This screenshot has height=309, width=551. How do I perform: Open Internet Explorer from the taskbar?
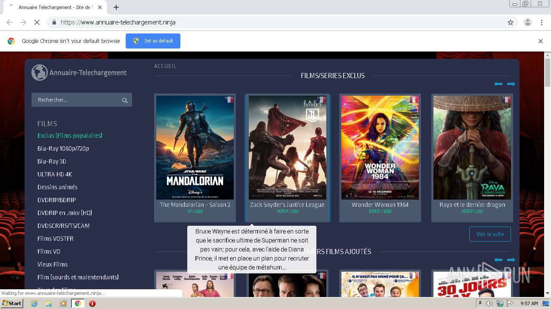[x=34, y=303]
